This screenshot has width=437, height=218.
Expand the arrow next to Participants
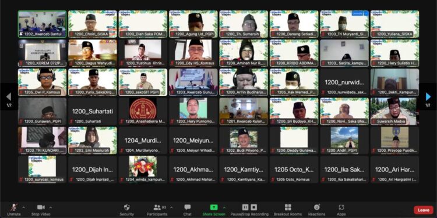tap(171, 208)
